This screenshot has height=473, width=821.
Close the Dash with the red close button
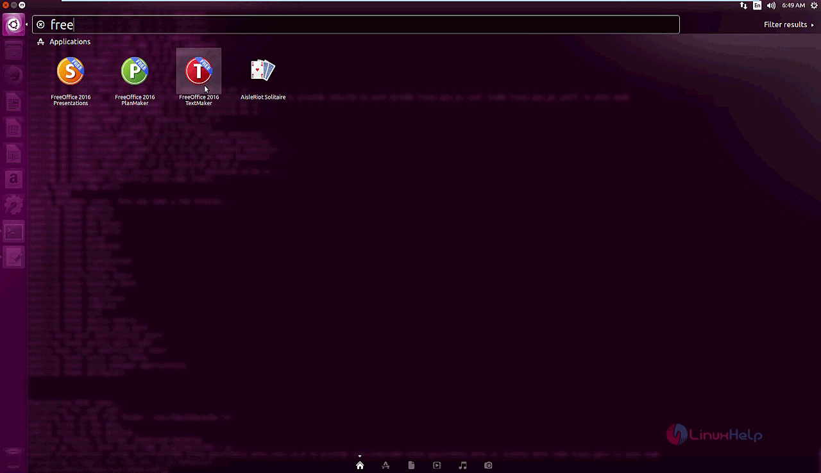(6, 5)
